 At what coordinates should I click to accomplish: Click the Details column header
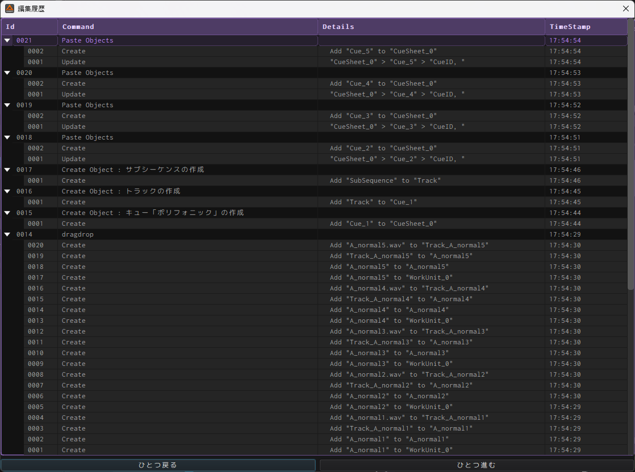[x=431, y=27]
